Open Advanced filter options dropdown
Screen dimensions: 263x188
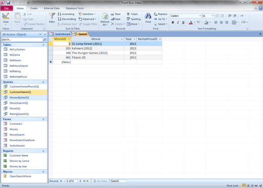pos(87,19)
